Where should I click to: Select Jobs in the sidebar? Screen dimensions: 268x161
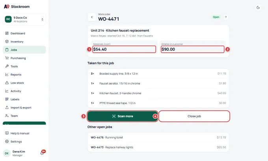tap(24, 50)
